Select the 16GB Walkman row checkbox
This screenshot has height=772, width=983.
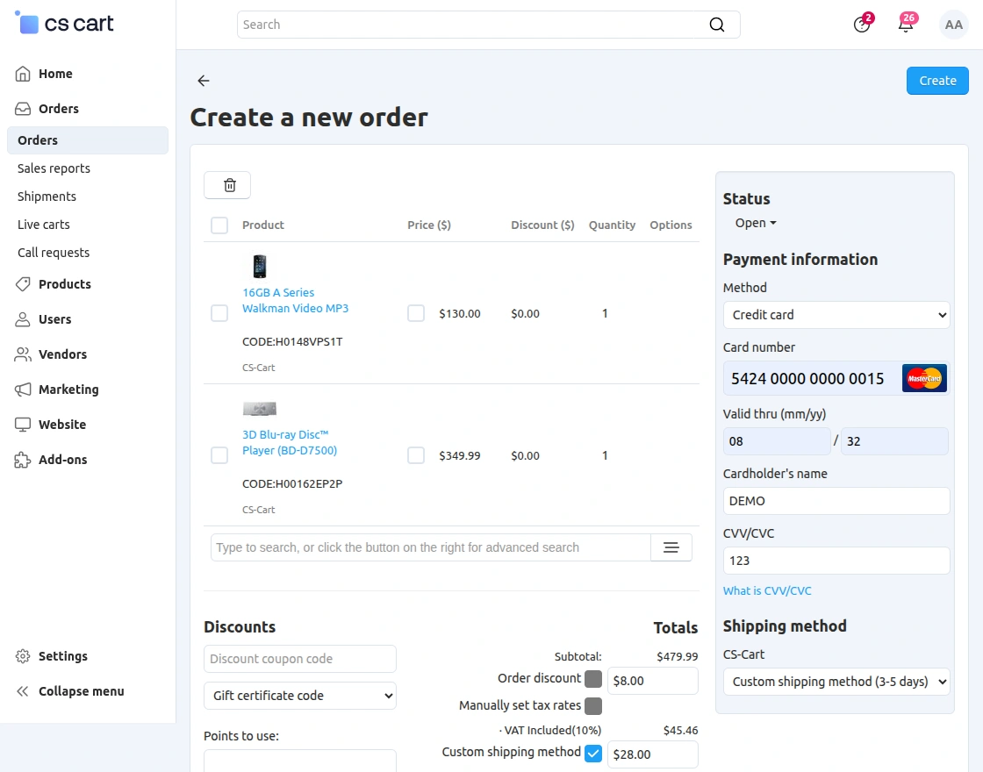pos(219,313)
